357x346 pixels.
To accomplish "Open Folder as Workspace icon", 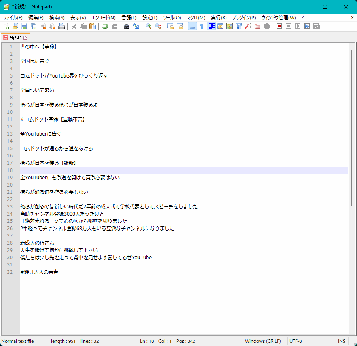I will click(258, 26).
